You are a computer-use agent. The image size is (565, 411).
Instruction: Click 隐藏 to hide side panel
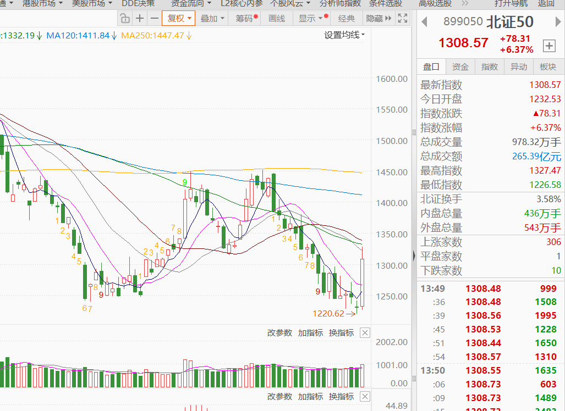379,18
